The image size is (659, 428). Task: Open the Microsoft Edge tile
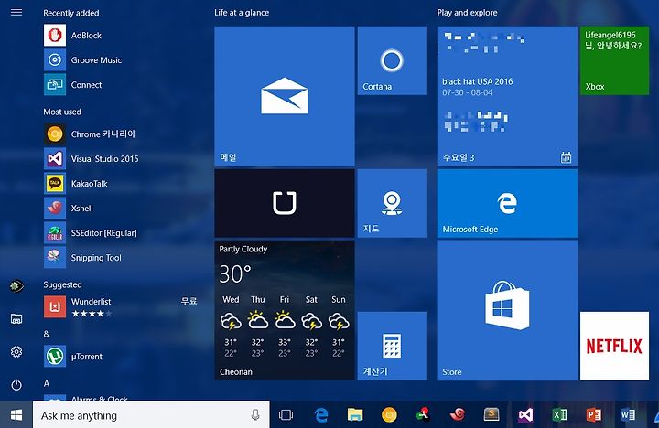tap(507, 203)
